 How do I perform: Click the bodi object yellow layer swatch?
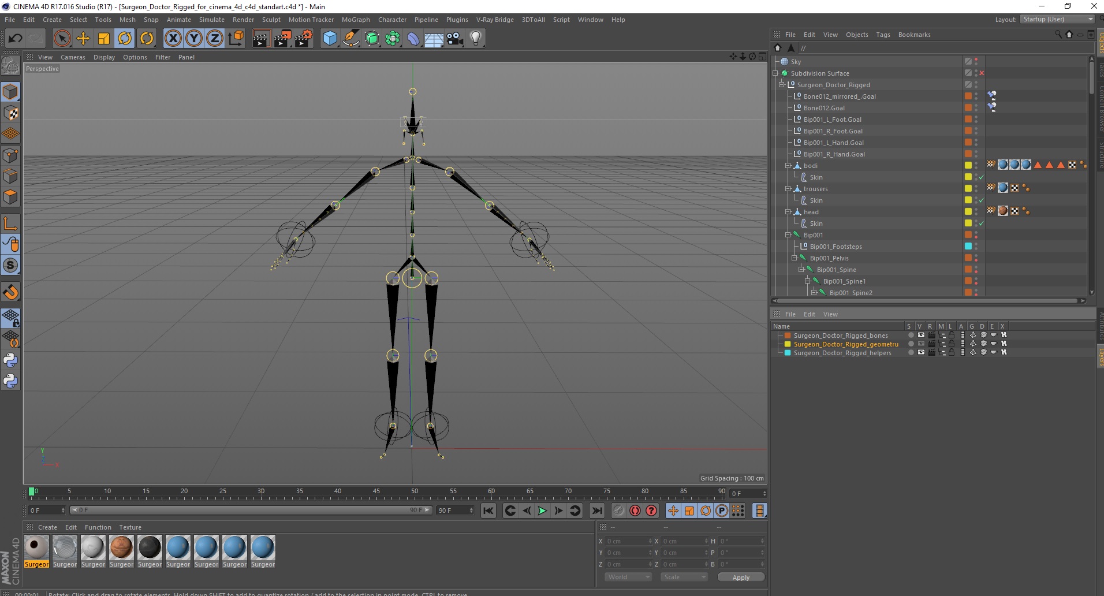968,165
